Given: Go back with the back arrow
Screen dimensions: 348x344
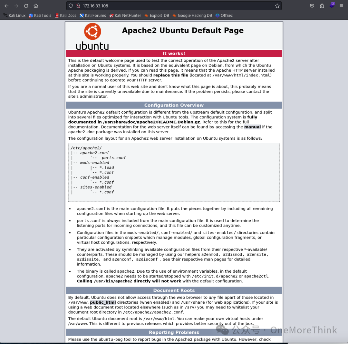Looking at the screenshot, I should (x=6, y=6).
